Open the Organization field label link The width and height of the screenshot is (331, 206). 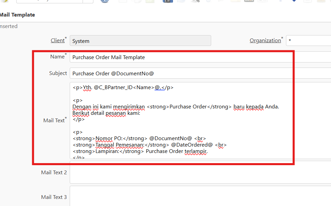(265, 41)
